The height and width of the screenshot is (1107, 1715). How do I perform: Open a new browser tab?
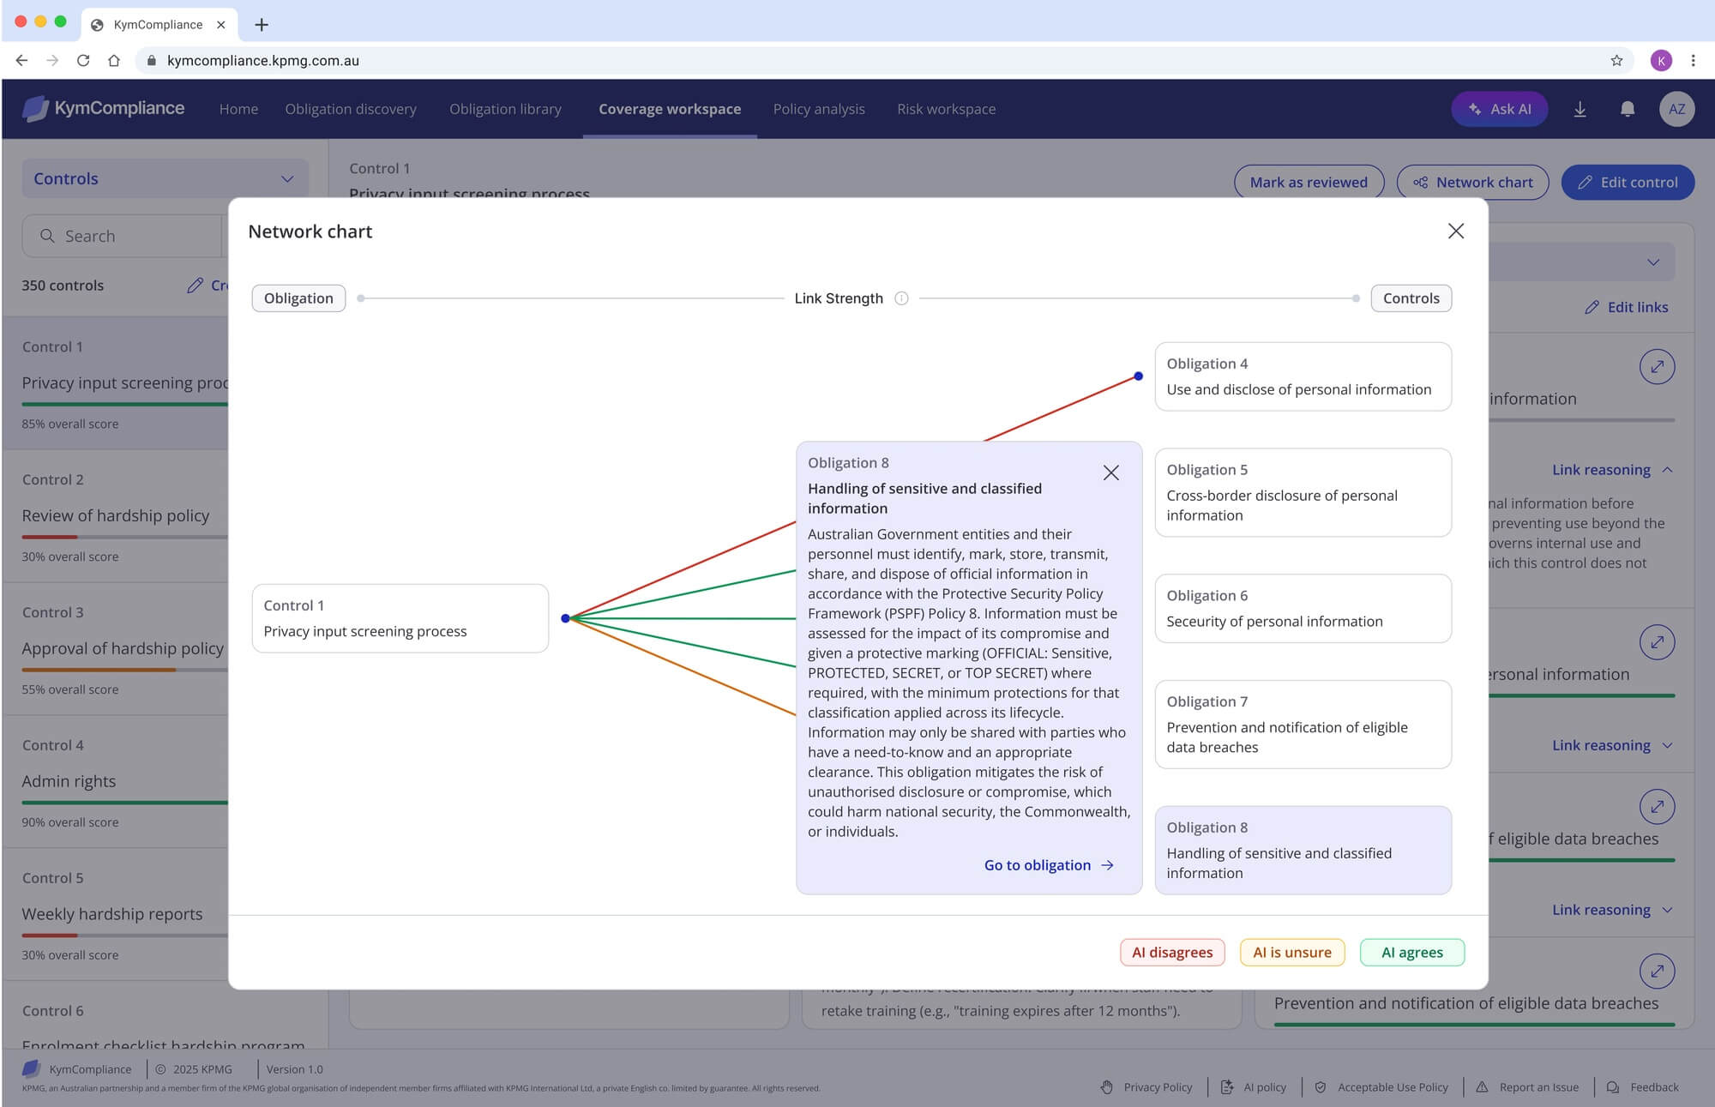click(262, 25)
